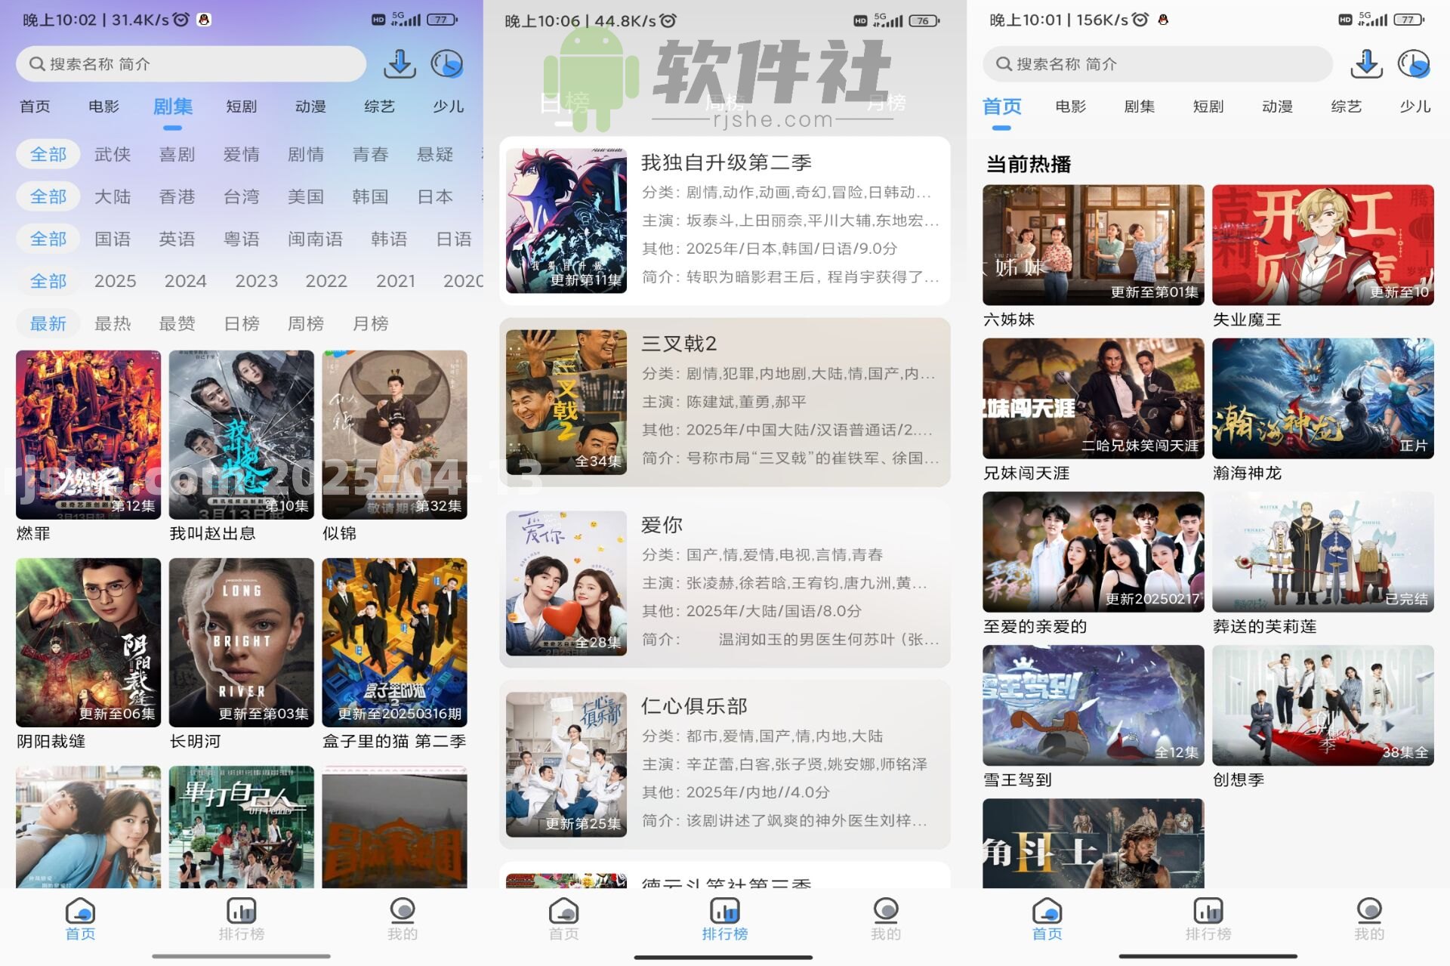Viewport: 1450px width, 966px height.
Task: Click the 月榜 sorting option
Action: click(x=369, y=323)
